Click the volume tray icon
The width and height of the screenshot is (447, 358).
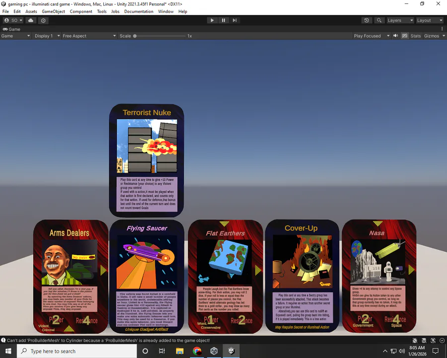coord(402,351)
